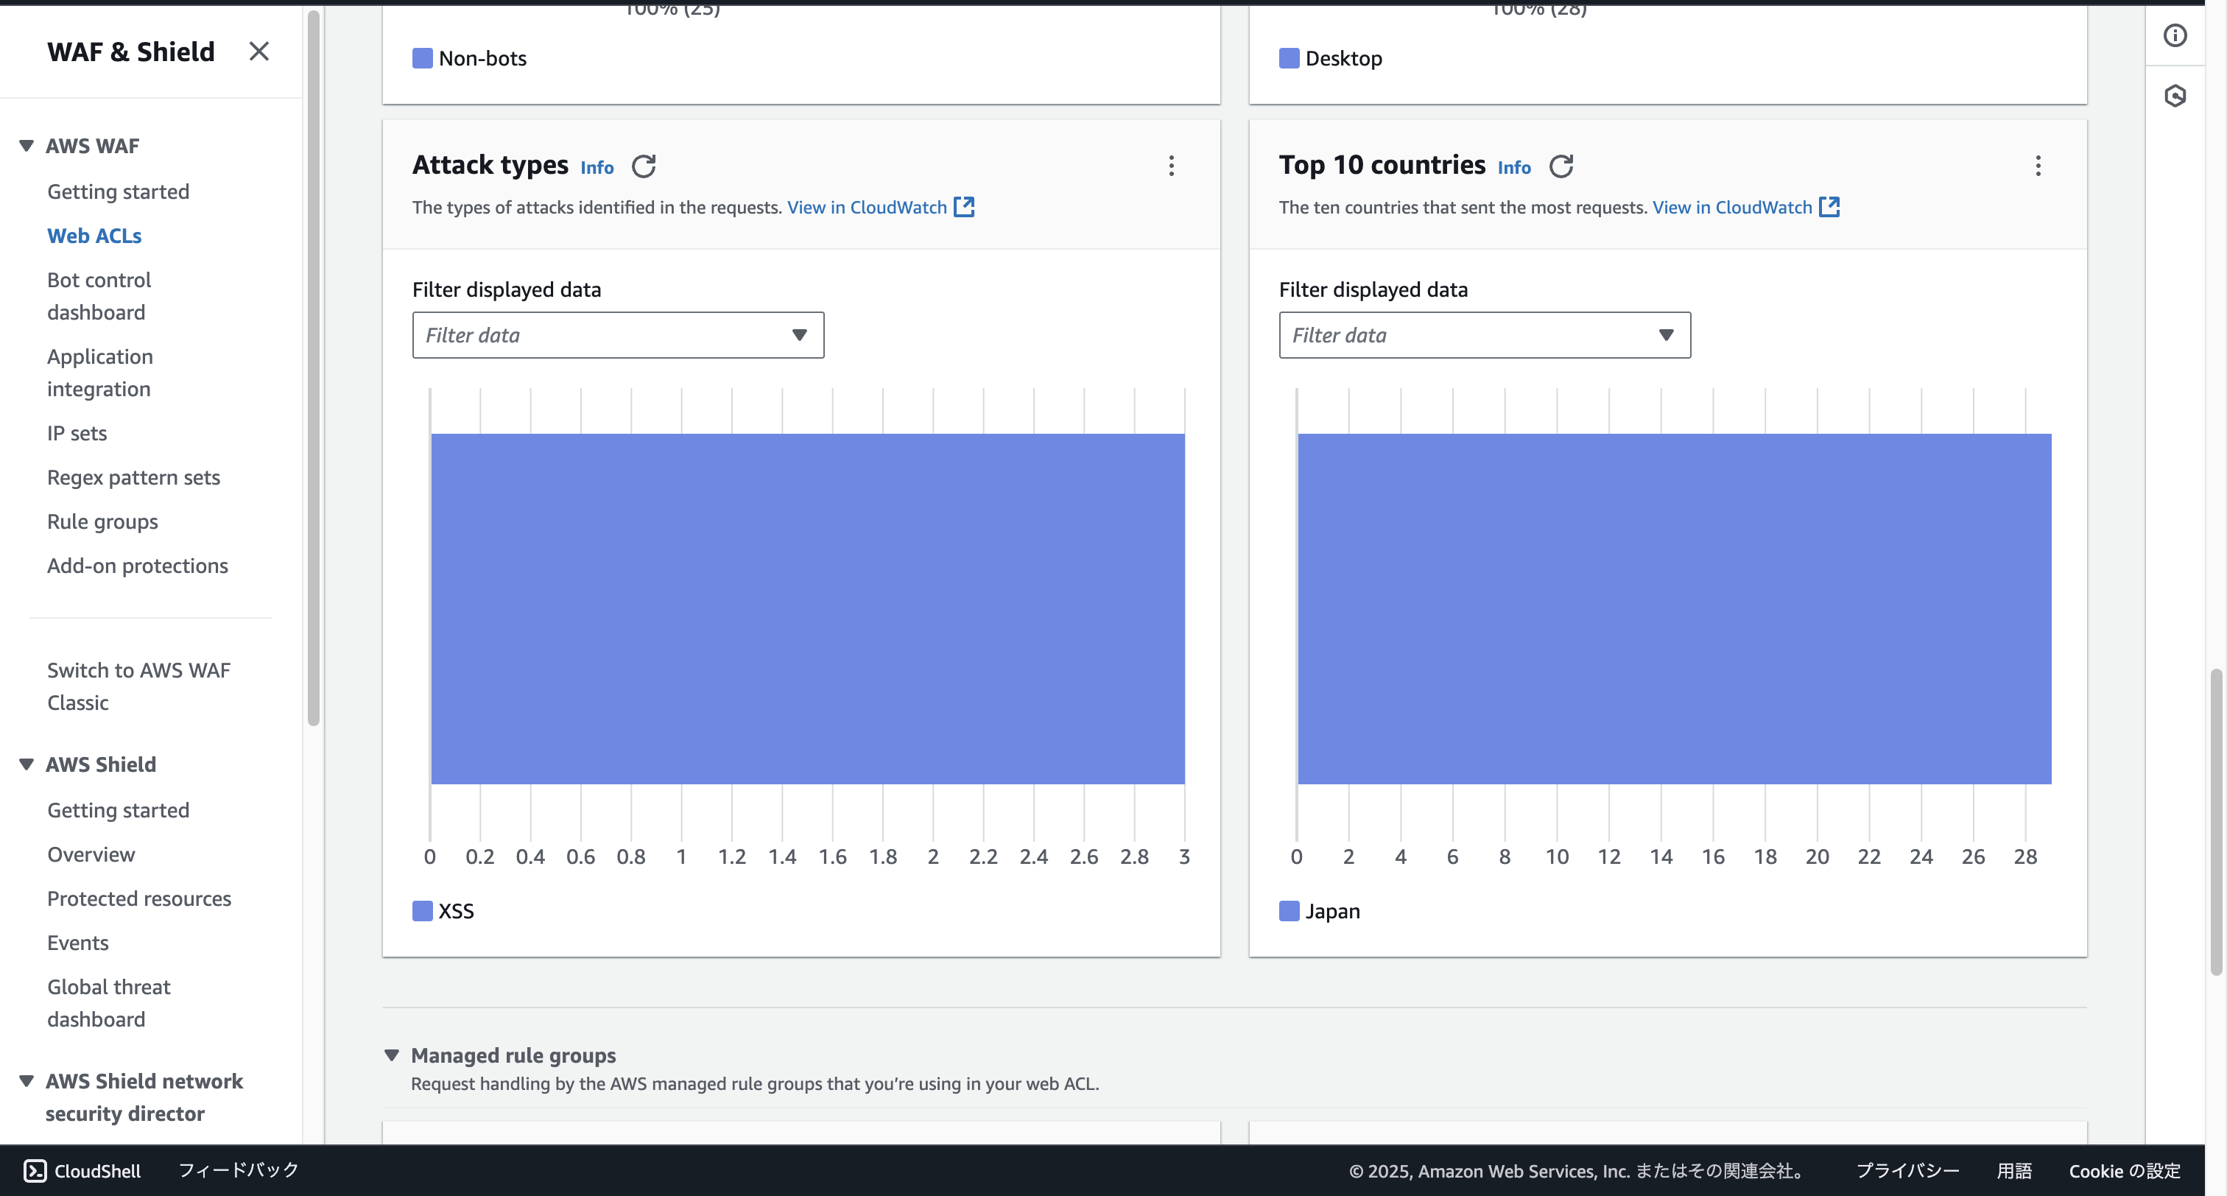Close the WAF & Shield sidebar
The image size is (2227, 1196).
point(258,51)
